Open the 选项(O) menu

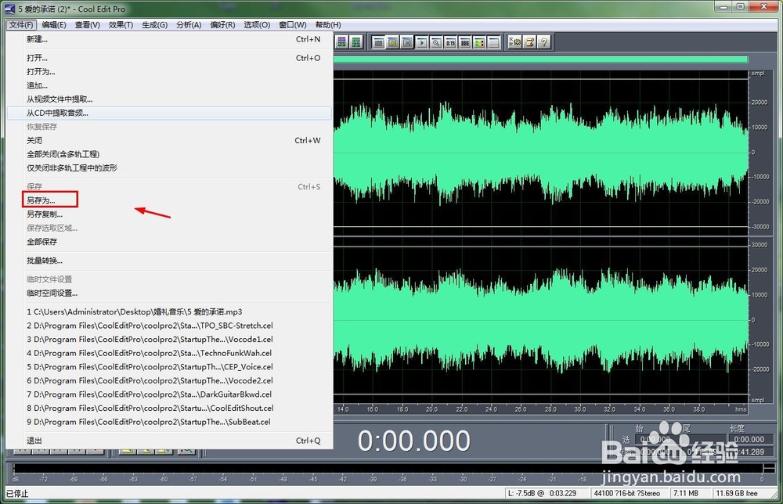(x=257, y=25)
